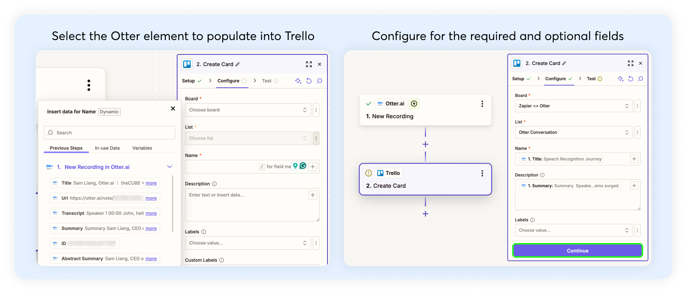Viewport: 687px width, 294px height.
Task: Click the Continue button
Action: tap(577, 251)
